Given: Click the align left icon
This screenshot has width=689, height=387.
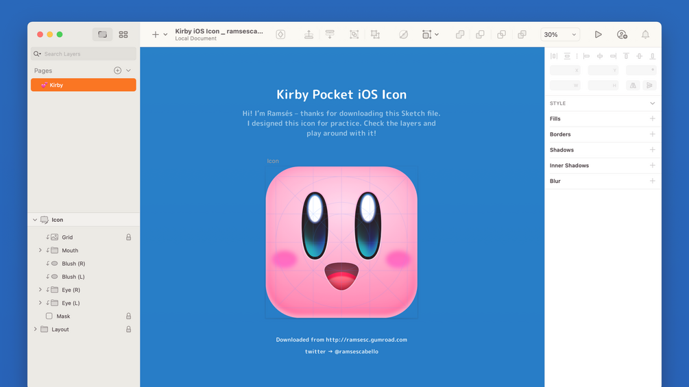Looking at the screenshot, I should coord(586,55).
